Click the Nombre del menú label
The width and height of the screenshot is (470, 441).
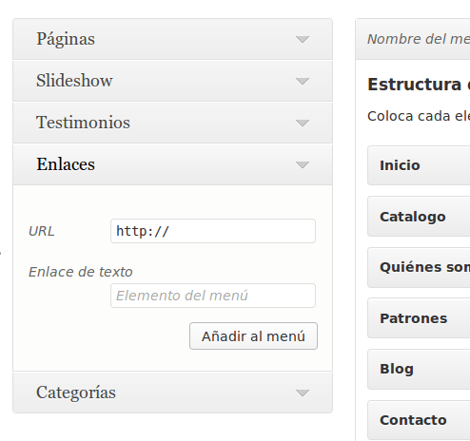(x=419, y=39)
